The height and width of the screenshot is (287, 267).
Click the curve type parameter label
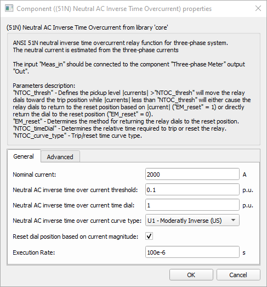click(x=77, y=221)
